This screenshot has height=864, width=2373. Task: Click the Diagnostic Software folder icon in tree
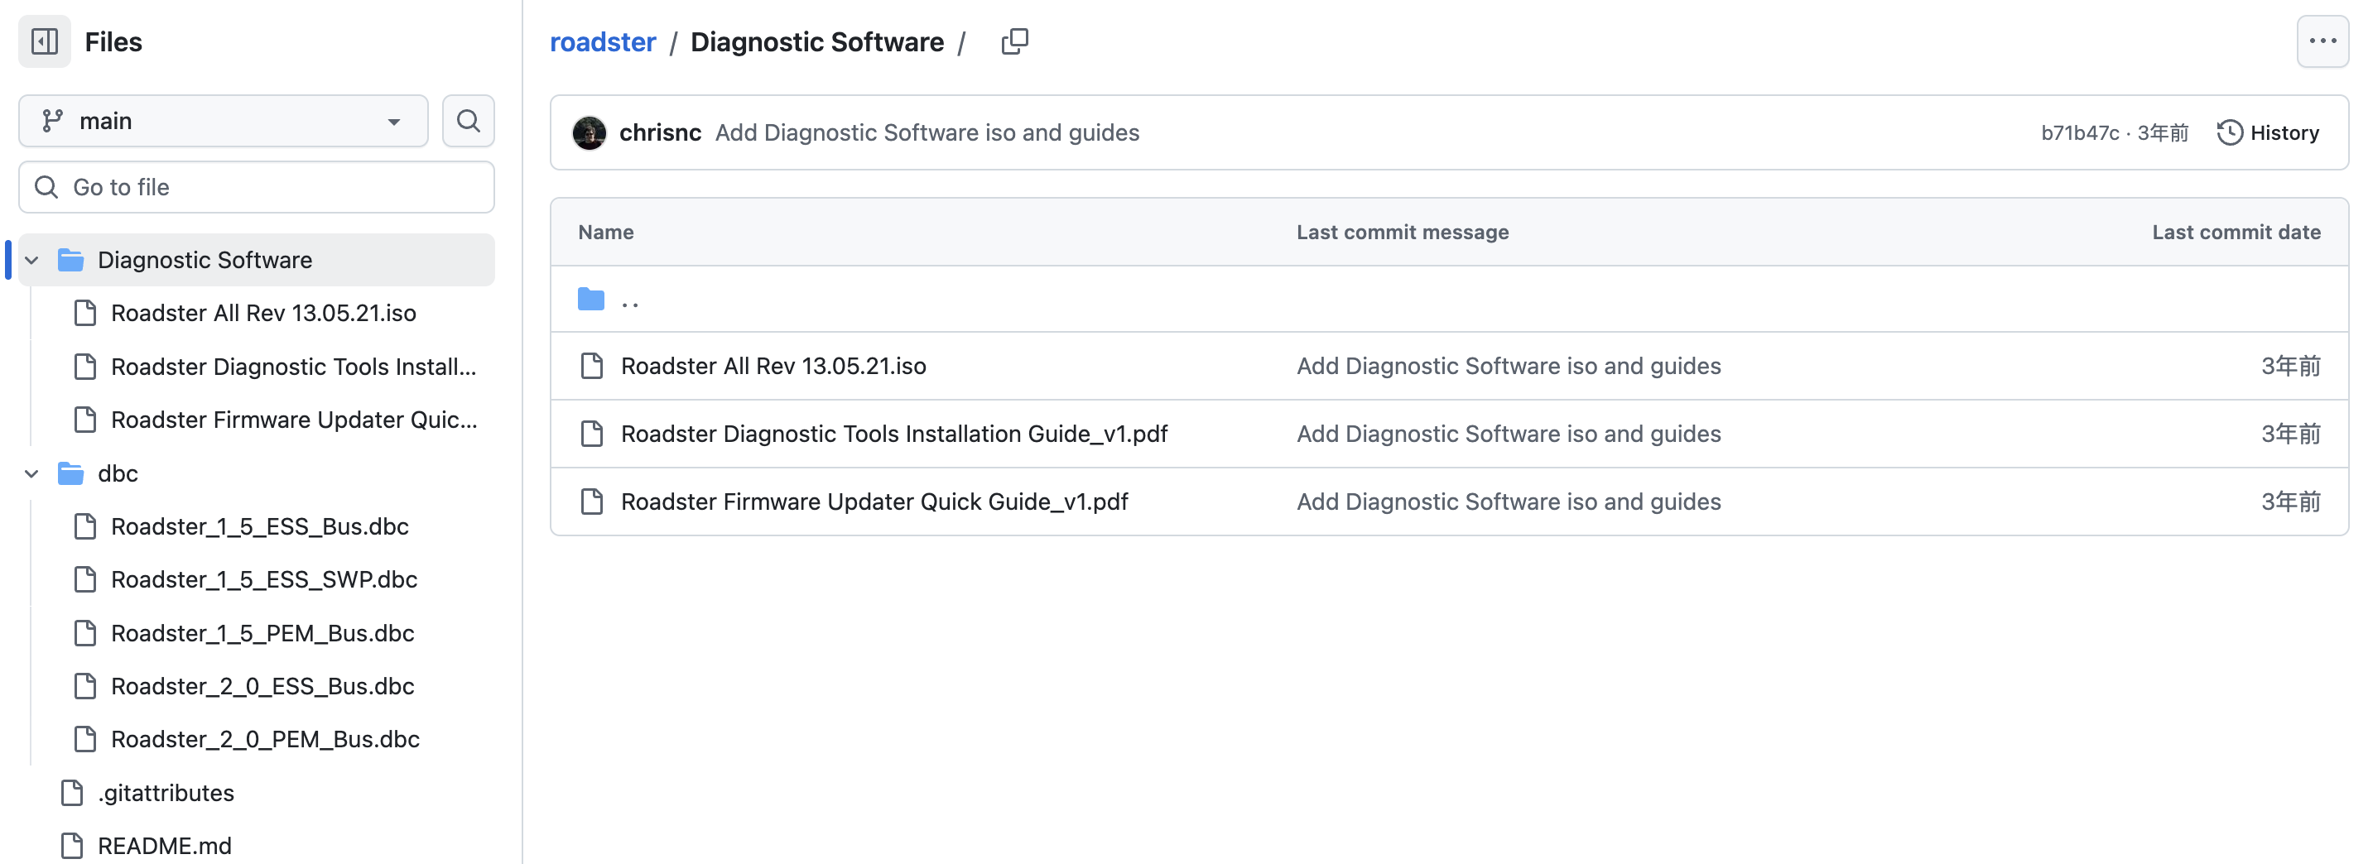[x=71, y=260]
